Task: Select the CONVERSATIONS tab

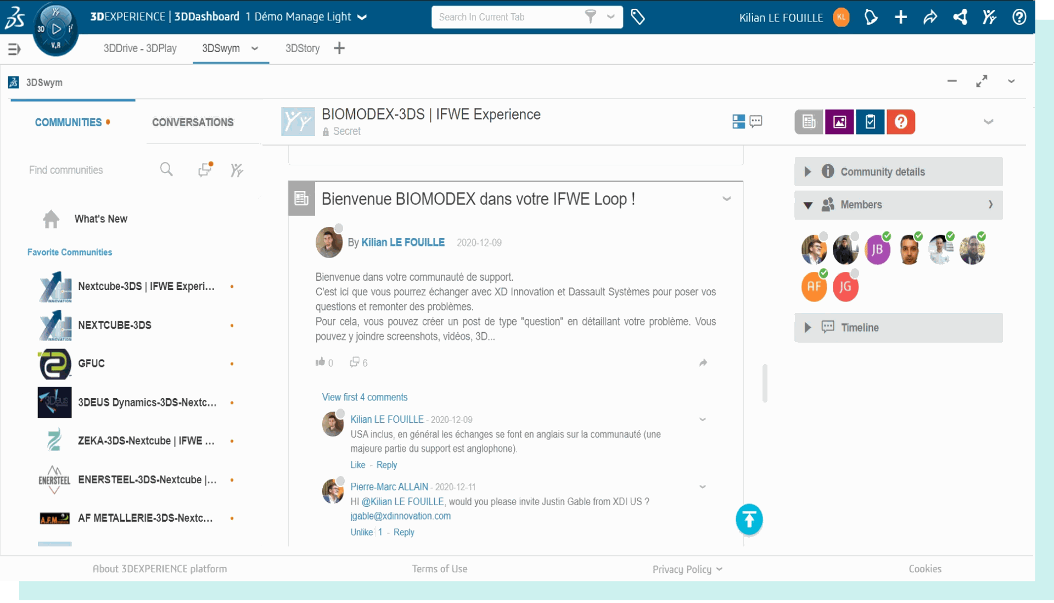Action: pyautogui.click(x=193, y=122)
